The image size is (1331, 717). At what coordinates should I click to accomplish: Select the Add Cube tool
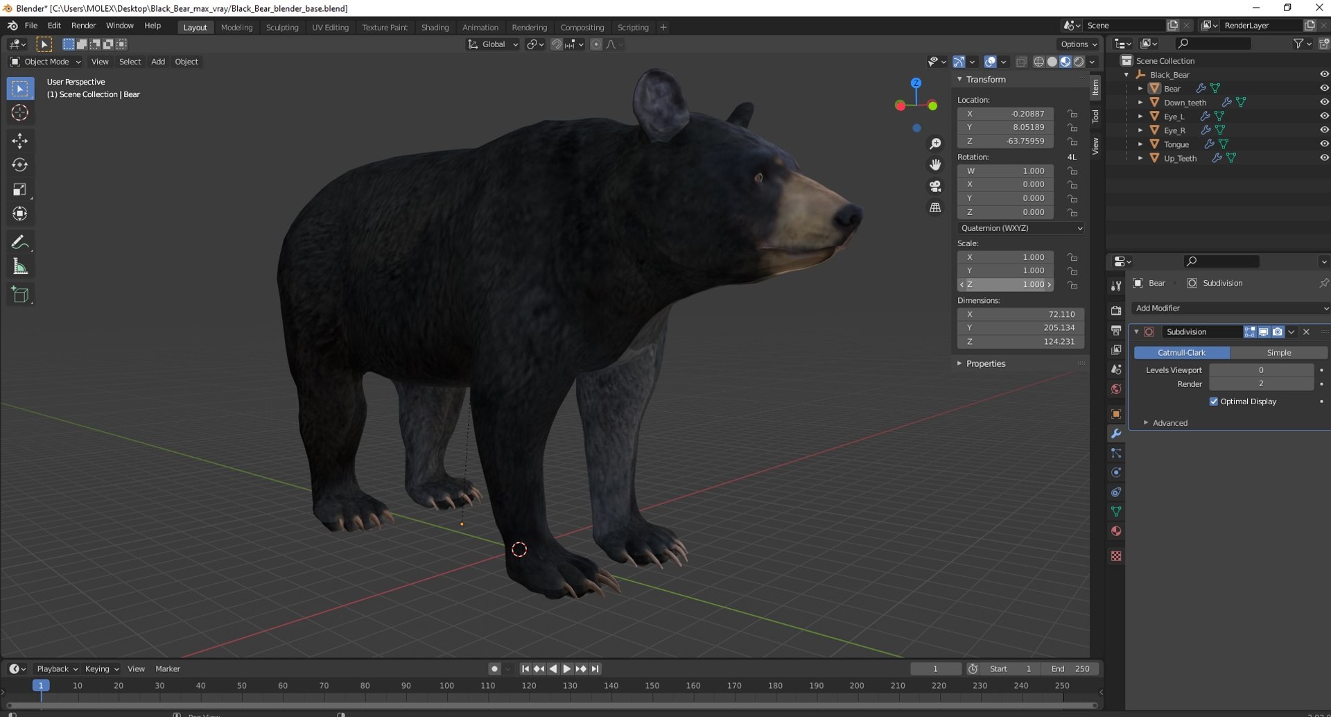(x=20, y=295)
